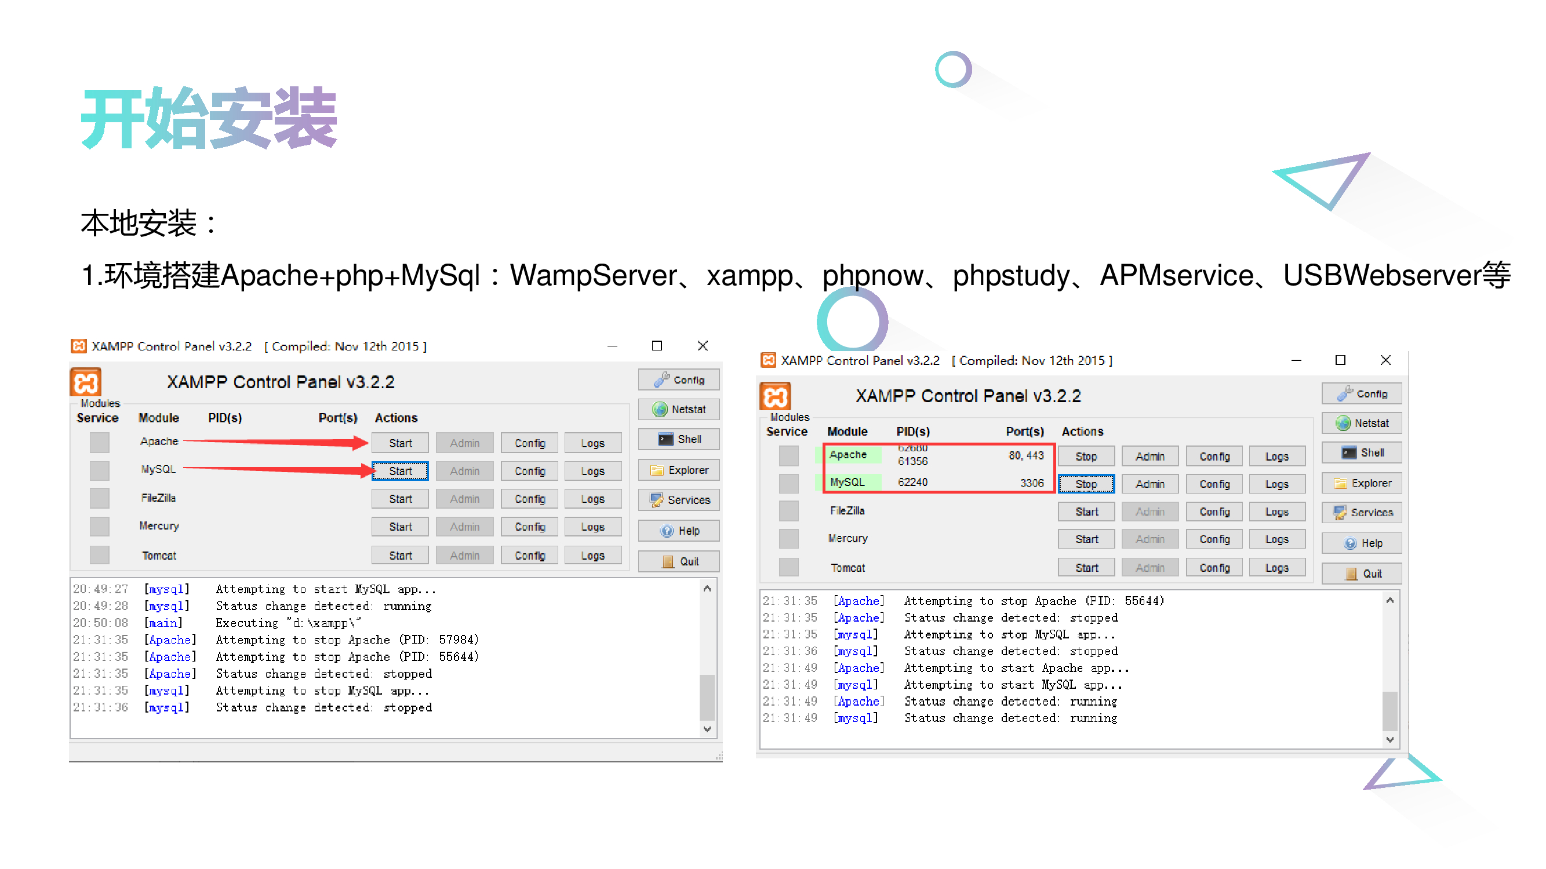The width and height of the screenshot is (1546, 869).
Task: Close the right XAMPP window
Action: pos(1385,360)
